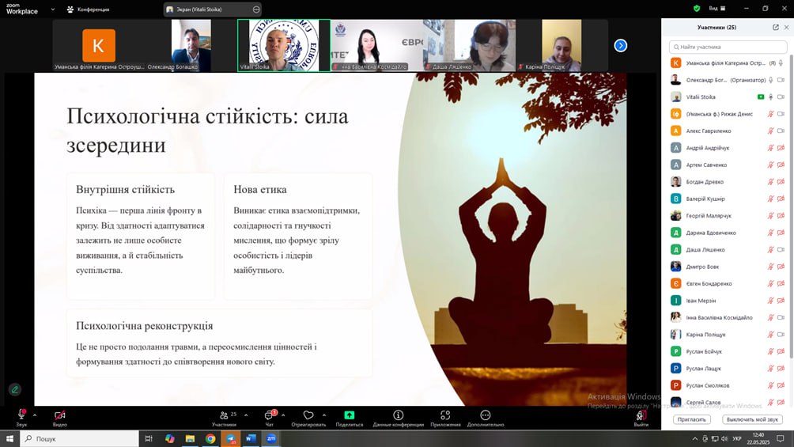Pop out the participants panel

point(776,27)
